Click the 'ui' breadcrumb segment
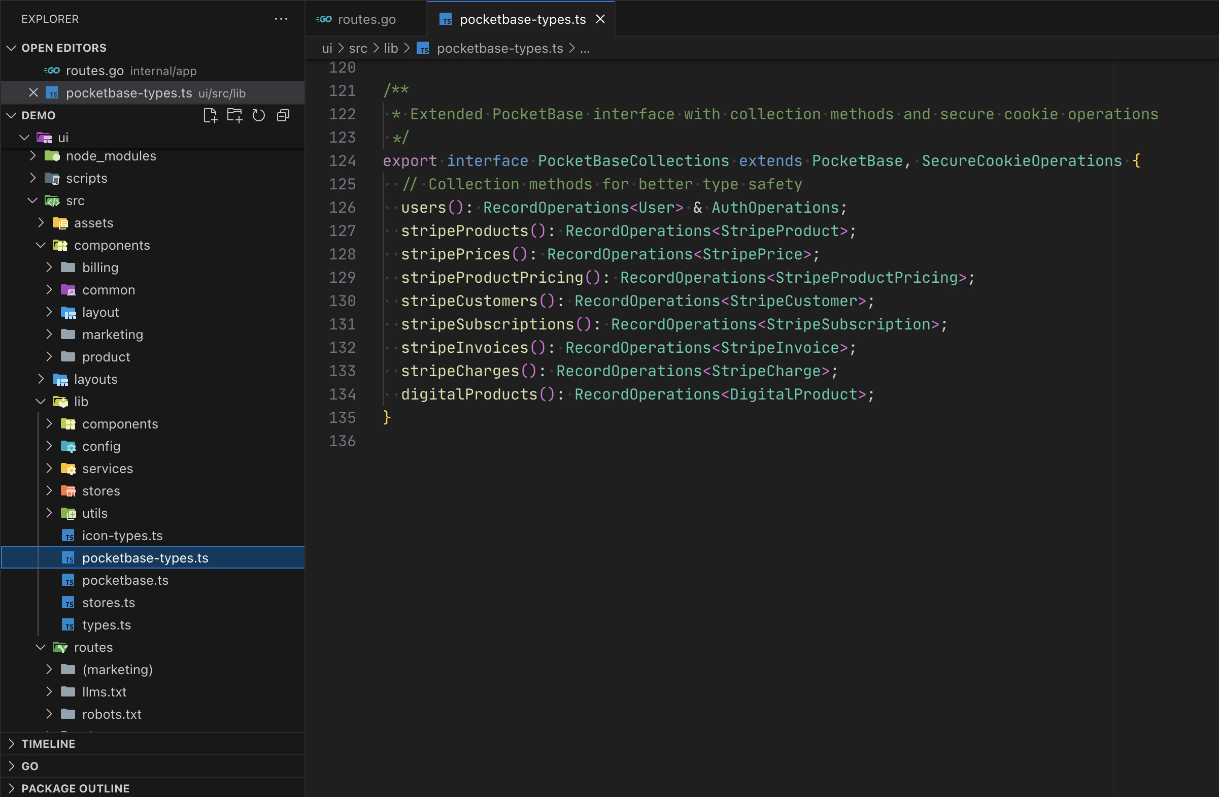 coord(327,48)
